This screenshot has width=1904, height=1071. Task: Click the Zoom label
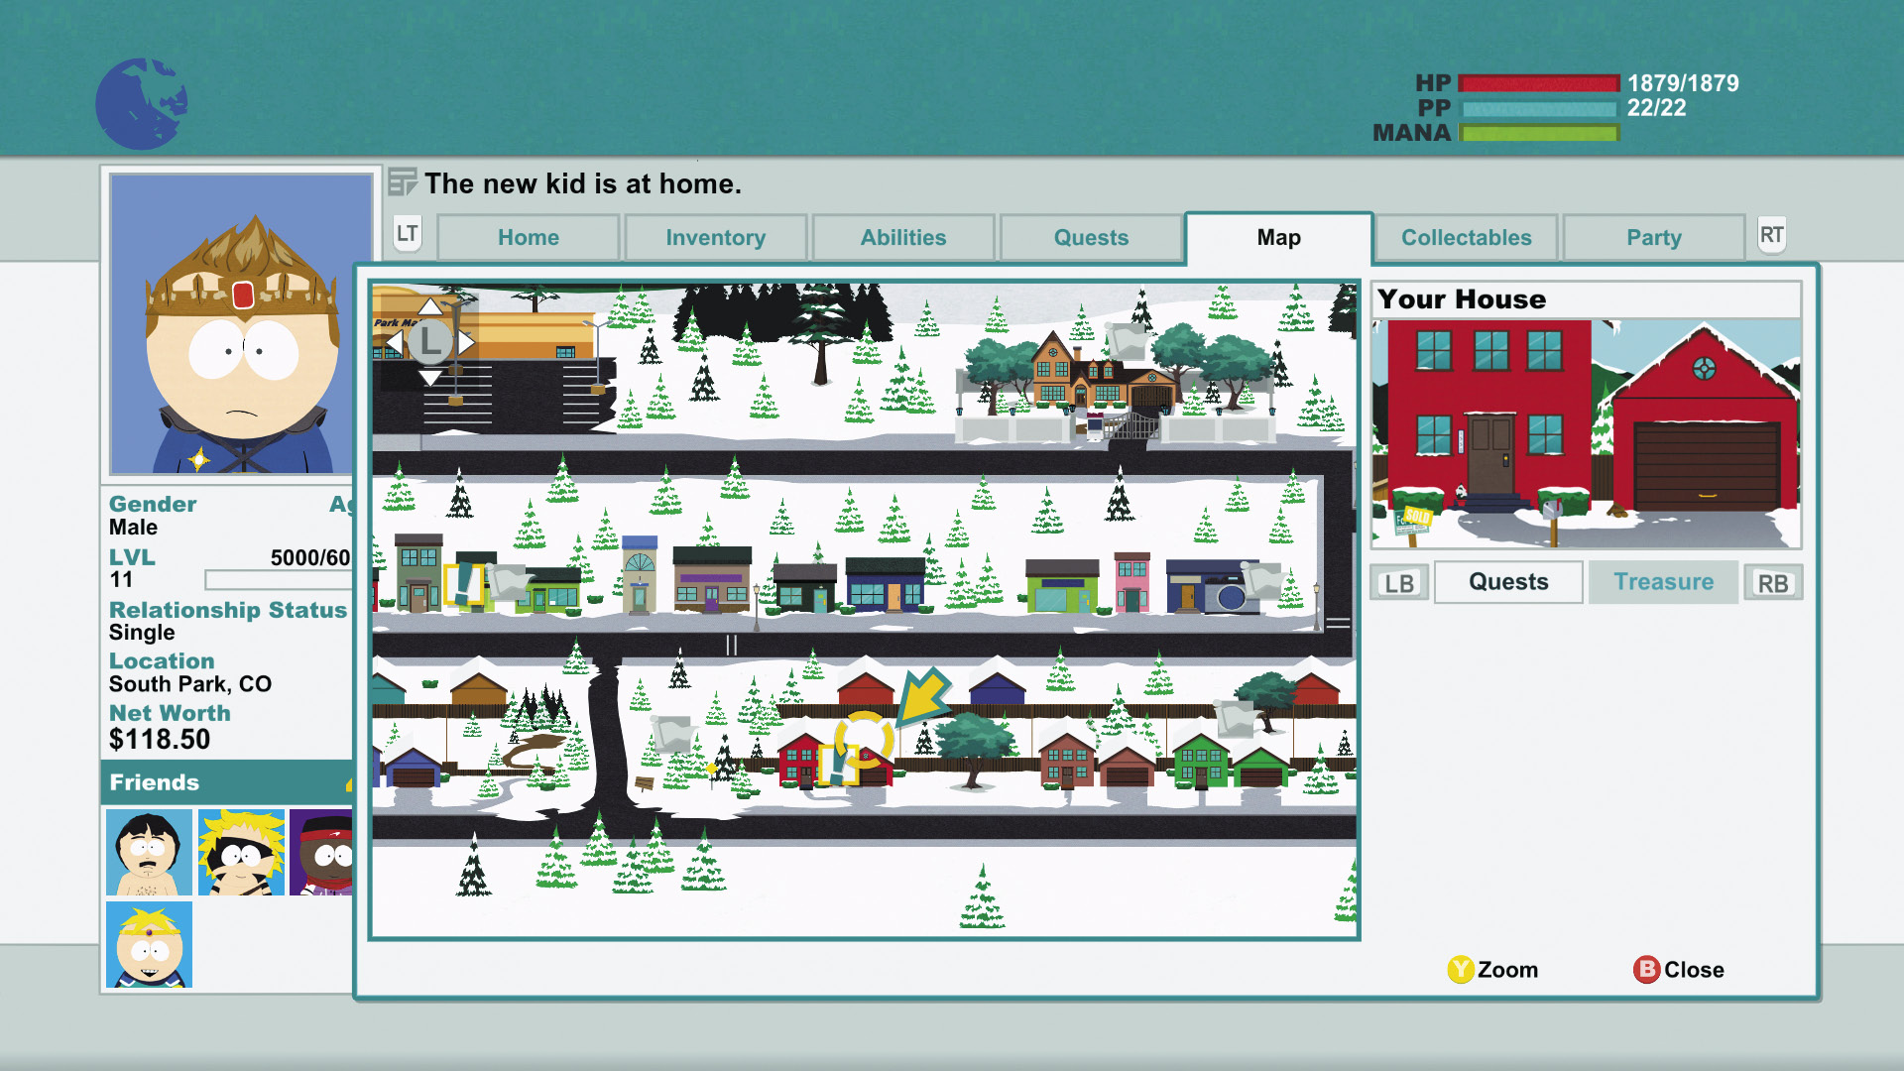(1507, 970)
